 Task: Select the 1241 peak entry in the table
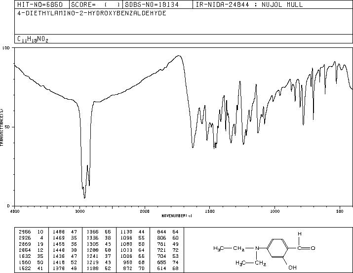point(99,256)
